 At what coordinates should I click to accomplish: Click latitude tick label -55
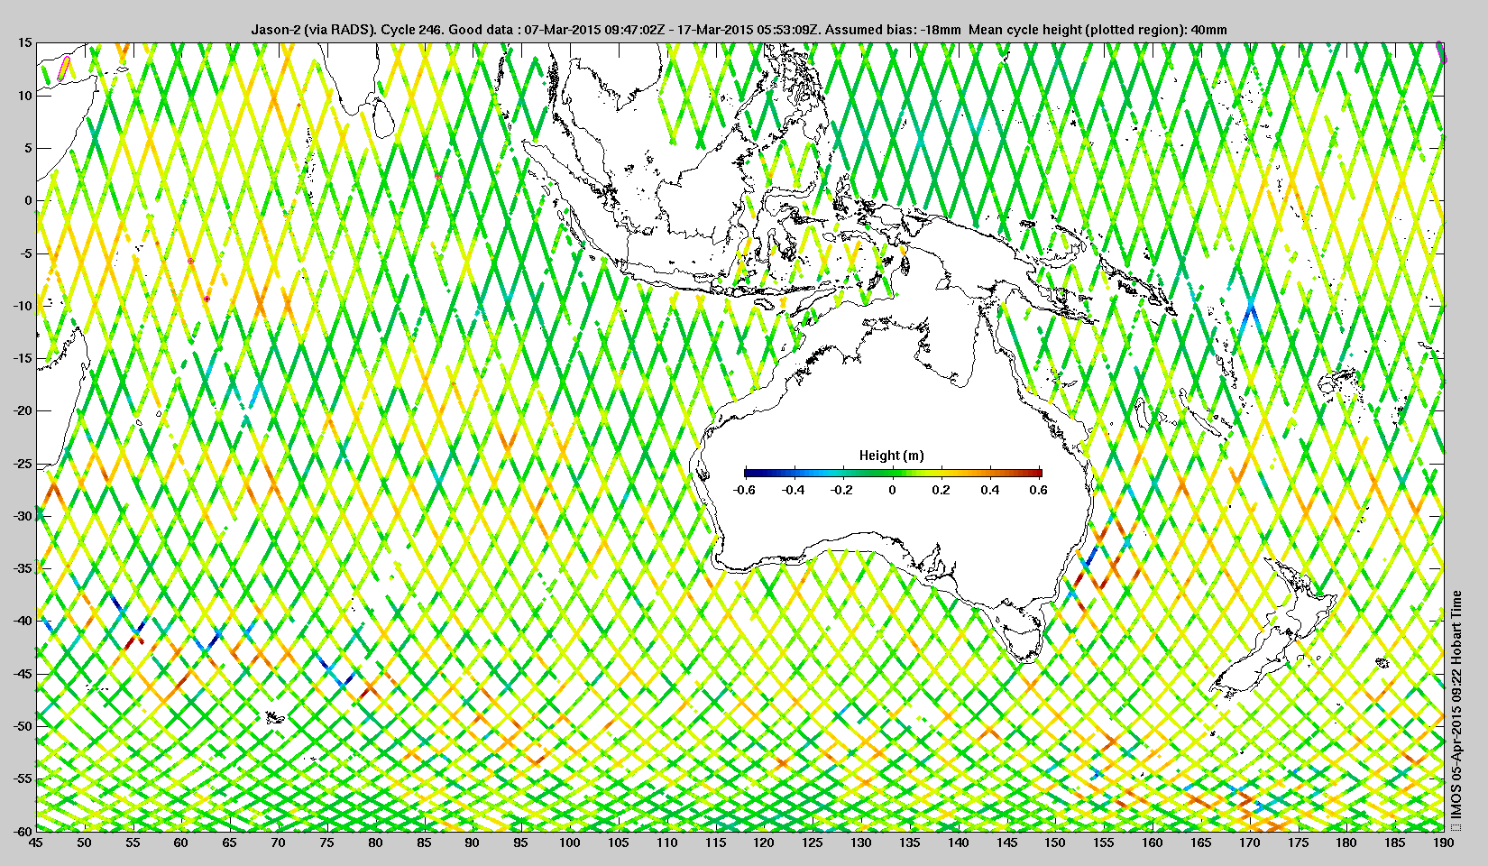[23, 778]
